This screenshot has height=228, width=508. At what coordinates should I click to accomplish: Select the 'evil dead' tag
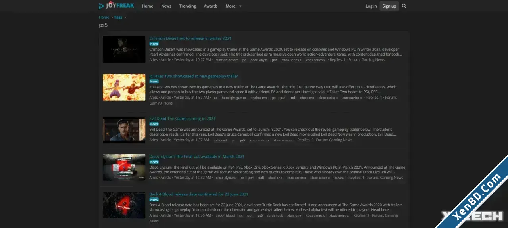point(220,140)
